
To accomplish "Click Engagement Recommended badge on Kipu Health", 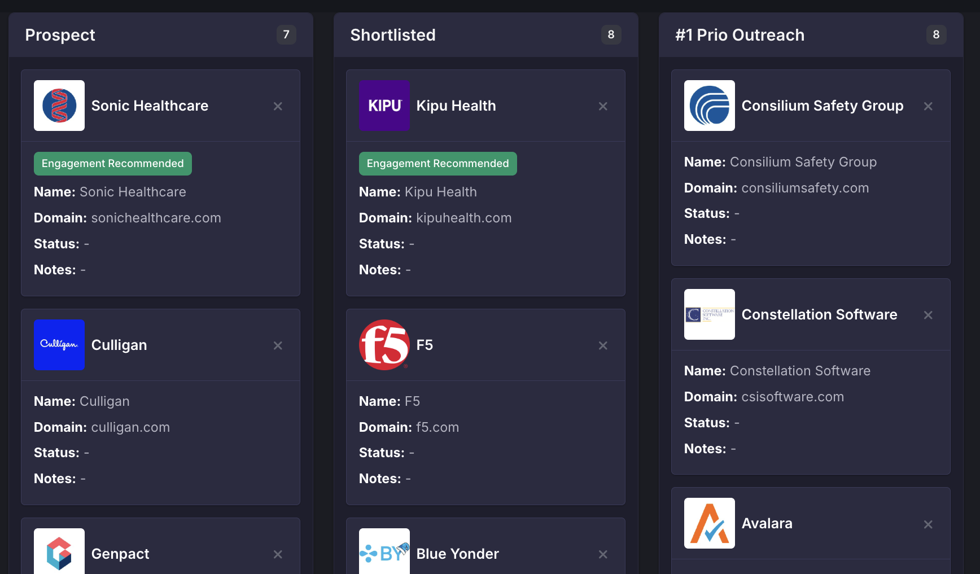I will [438, 163].
